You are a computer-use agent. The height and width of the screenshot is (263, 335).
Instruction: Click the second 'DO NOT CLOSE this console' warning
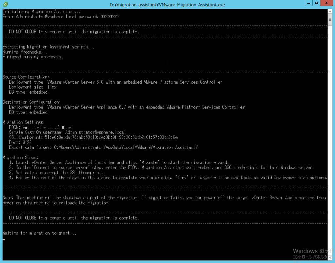pos(74,218)
